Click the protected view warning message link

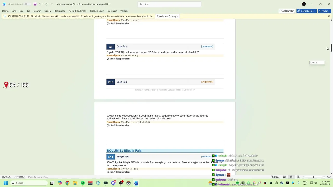pyautogui.click(x=92, y=16)
